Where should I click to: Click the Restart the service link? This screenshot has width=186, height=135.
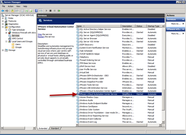tap(41, 37)
